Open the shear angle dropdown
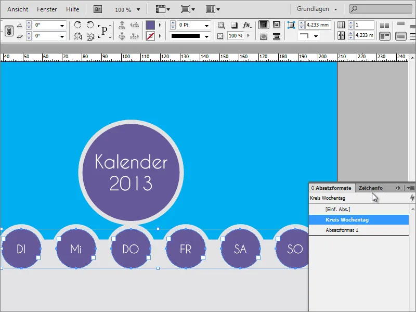This screenshot has width=416, height=312. (x=62, y=36)
